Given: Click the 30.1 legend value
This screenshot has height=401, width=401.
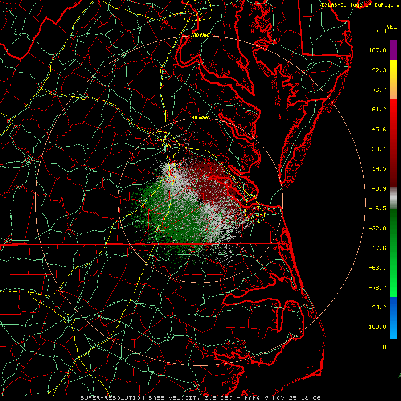Looking at the screenshot, I should coord(379,149).
